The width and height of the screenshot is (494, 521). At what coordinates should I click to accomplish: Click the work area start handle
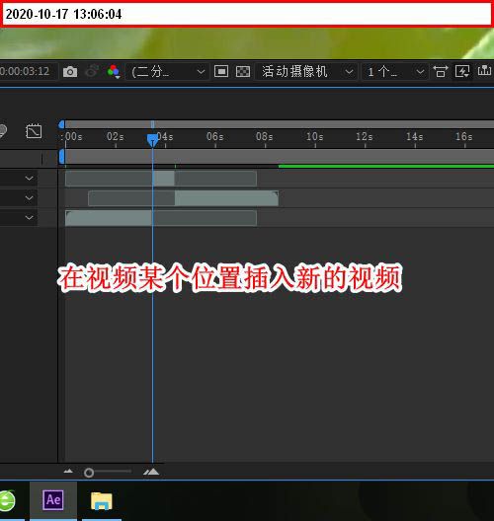pyautogui.click(x=61, y=157)
